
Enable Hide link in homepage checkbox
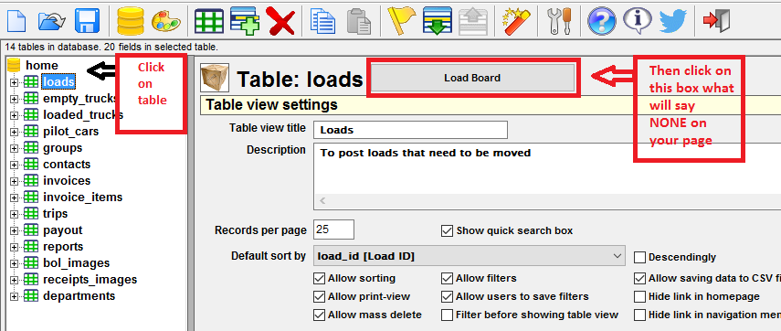click(639, 296)
